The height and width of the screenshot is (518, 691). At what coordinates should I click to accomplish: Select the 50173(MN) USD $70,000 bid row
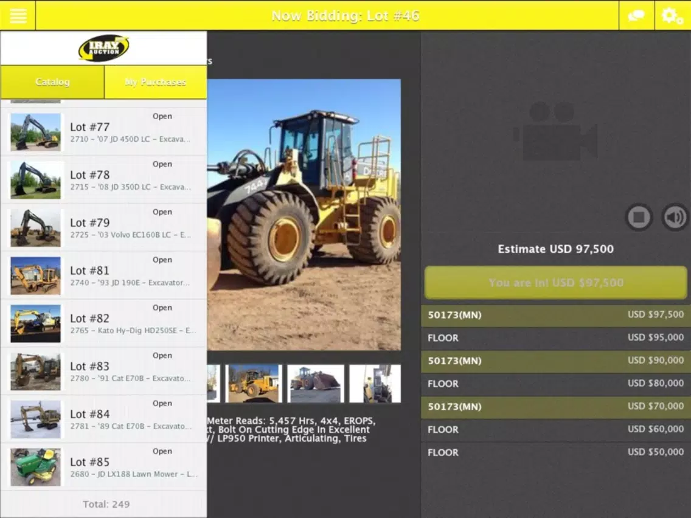pos(556,407)
